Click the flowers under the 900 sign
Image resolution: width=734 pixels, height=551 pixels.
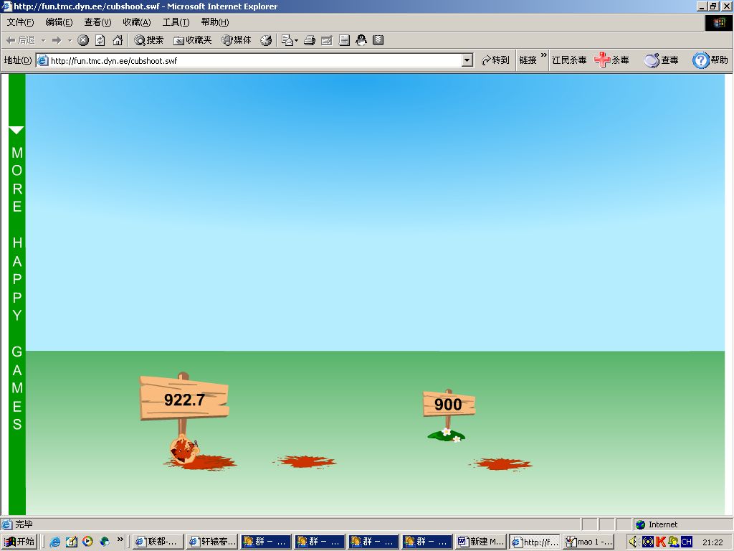pyautogui.click(x=447, y=435)
